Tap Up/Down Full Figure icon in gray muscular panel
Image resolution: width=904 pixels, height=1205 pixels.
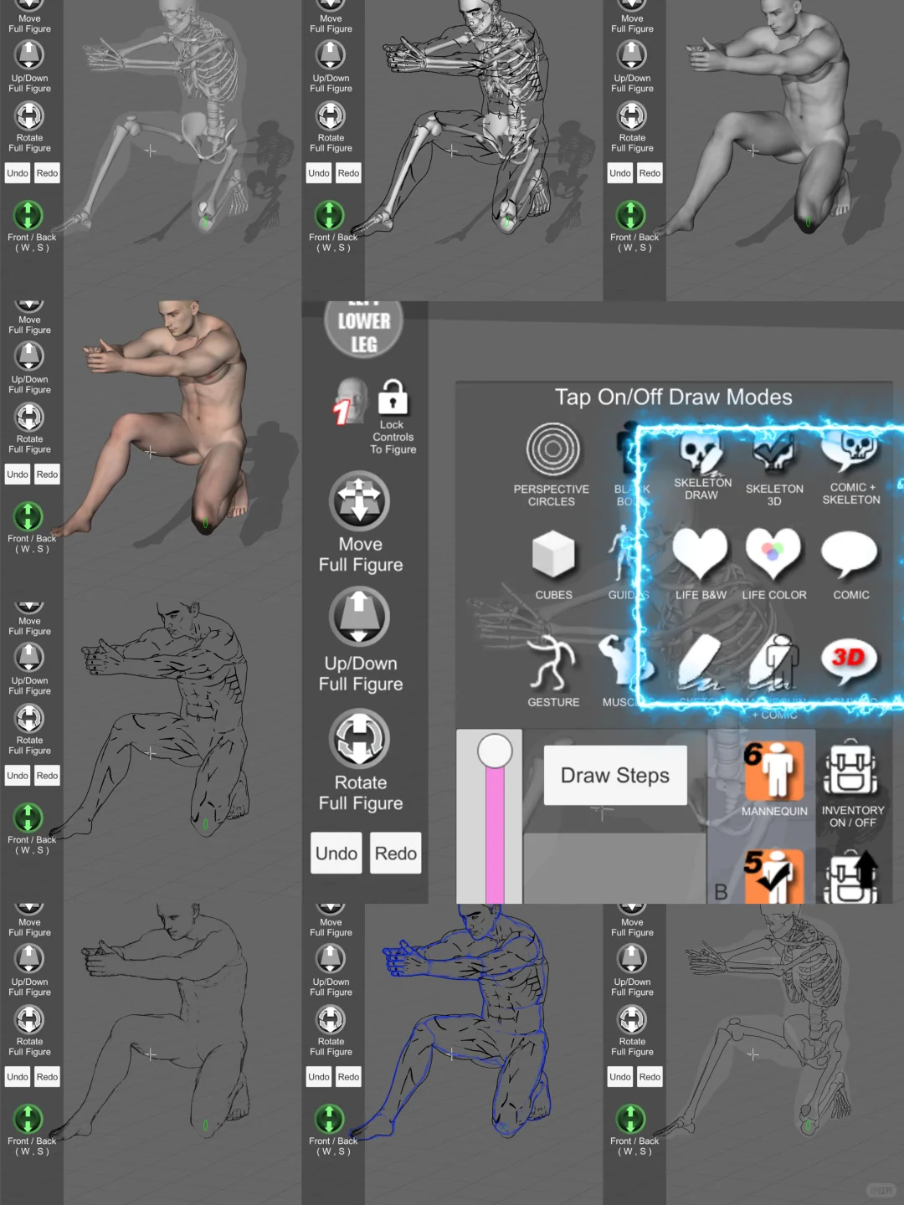point(631,54)
